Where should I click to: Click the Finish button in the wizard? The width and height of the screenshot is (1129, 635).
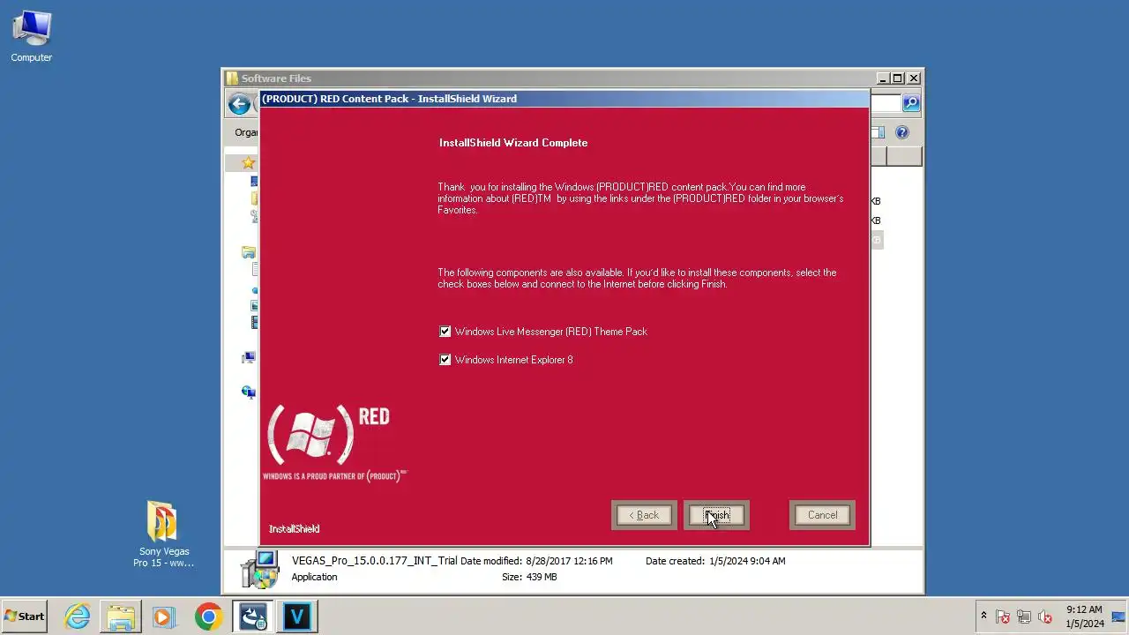click(716, 515)
